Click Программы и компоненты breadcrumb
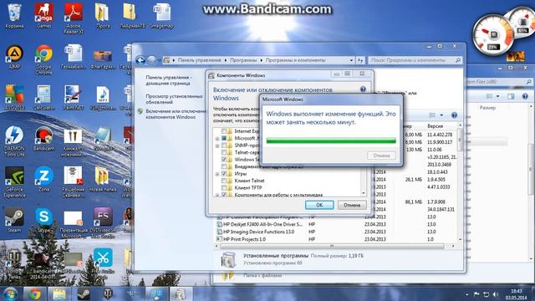The width and height of the screenshot is (535, 301). [295, 60]
